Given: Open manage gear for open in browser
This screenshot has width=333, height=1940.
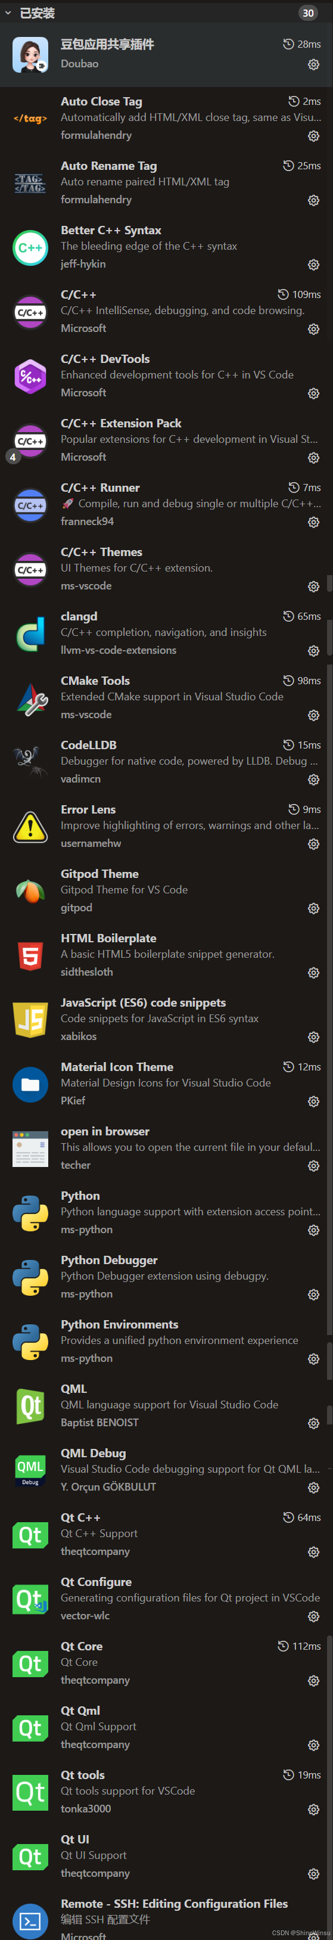Looking at the screenshot, I should (x=313, y=1166).
